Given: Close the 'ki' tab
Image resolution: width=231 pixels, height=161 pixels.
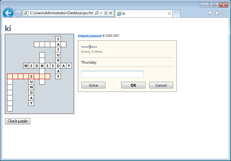Looking at the screenshot, I should (169, 13).
